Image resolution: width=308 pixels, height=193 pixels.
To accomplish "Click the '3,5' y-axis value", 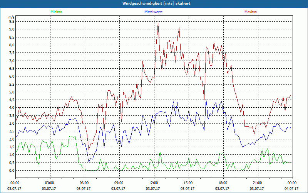I will tap(12, 115).
